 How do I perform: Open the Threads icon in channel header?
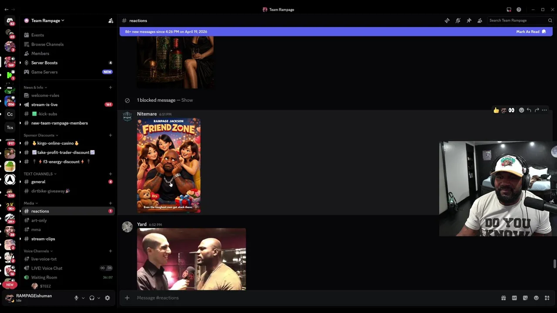point(447,20)
